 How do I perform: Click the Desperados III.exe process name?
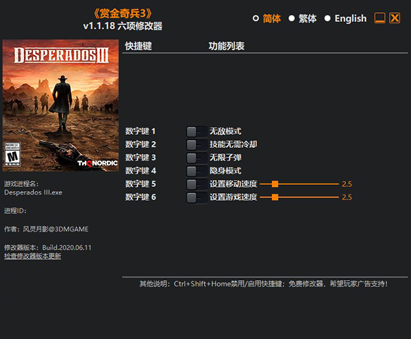(34, 192)
